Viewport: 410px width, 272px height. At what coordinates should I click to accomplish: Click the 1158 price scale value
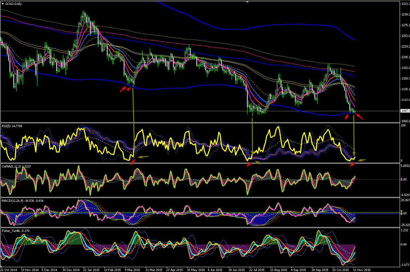click(405, 79)
